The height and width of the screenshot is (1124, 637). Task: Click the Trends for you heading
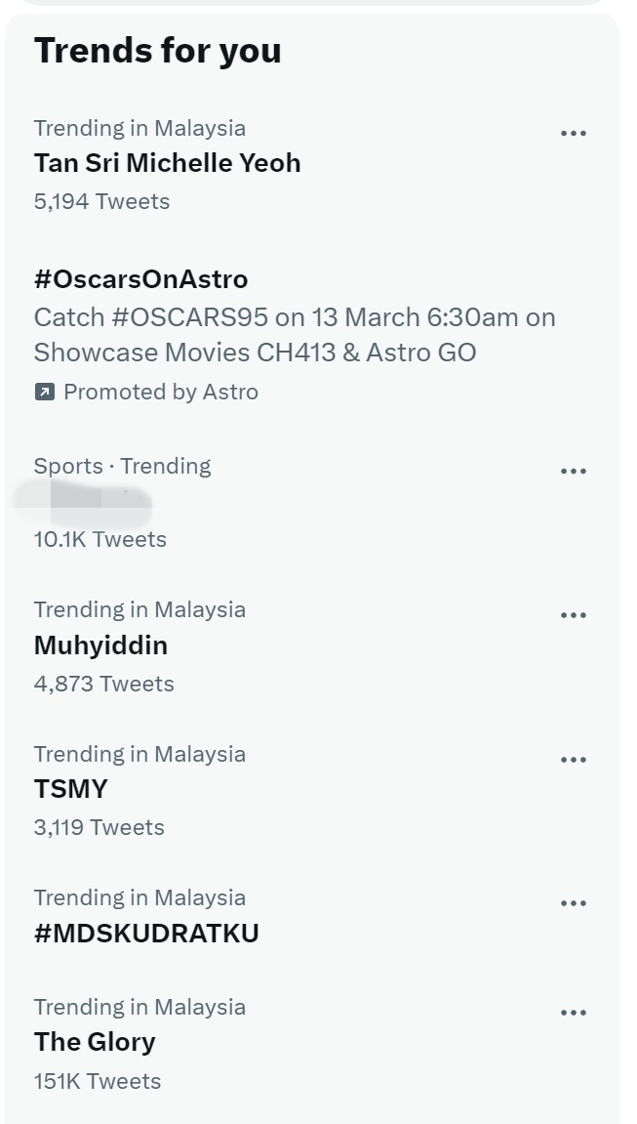coord(157,51)
